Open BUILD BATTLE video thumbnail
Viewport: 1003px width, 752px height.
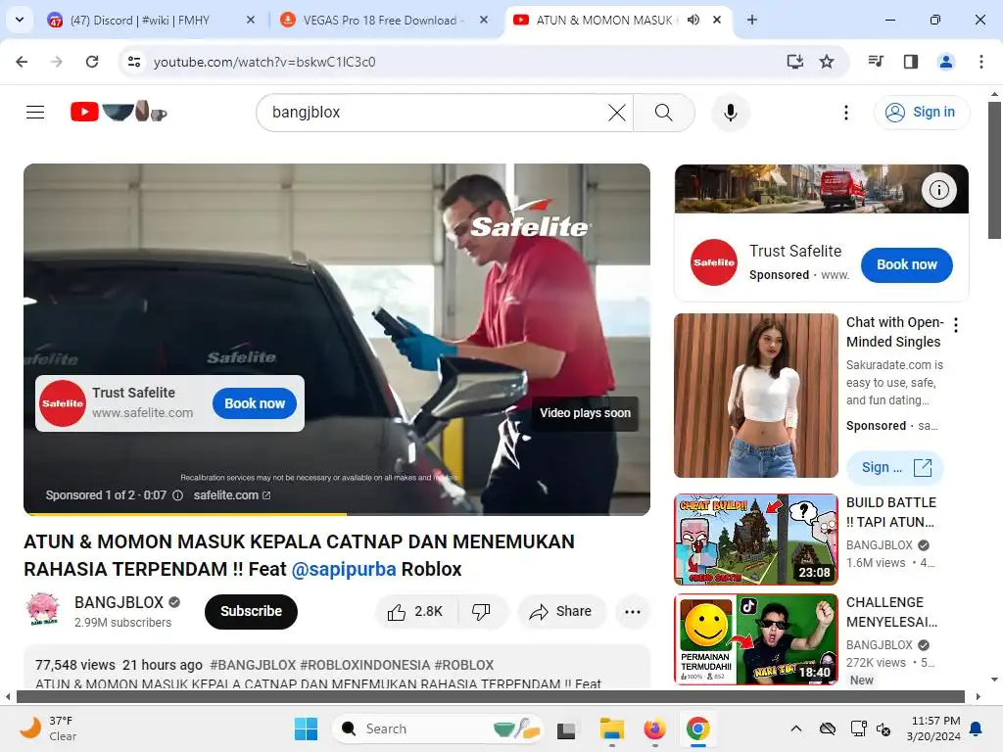pyautogui.click(x=755, y=540)
